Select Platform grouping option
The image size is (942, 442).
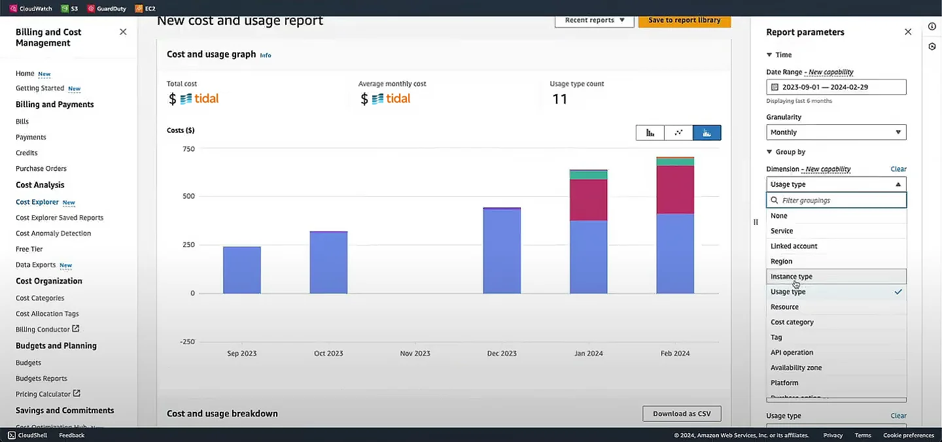[x=836, y=382]
